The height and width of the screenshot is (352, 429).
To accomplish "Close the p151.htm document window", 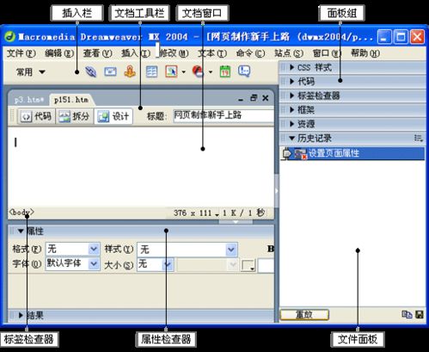I will tap(266, 98).
